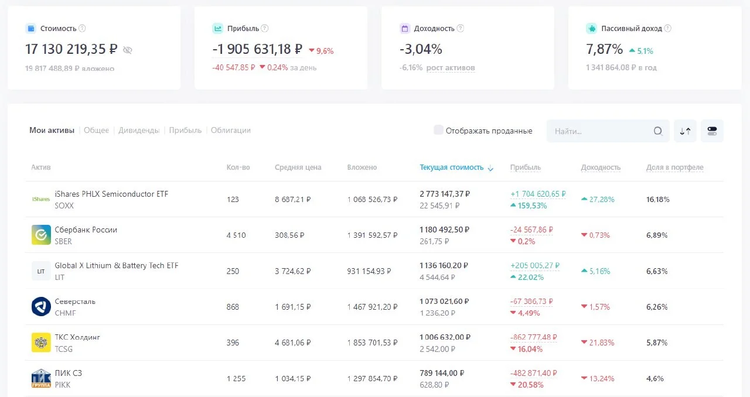Viewport: 750px width, 397px height.
Task: Click the search magnifier icon
Action: click(658, 131)
